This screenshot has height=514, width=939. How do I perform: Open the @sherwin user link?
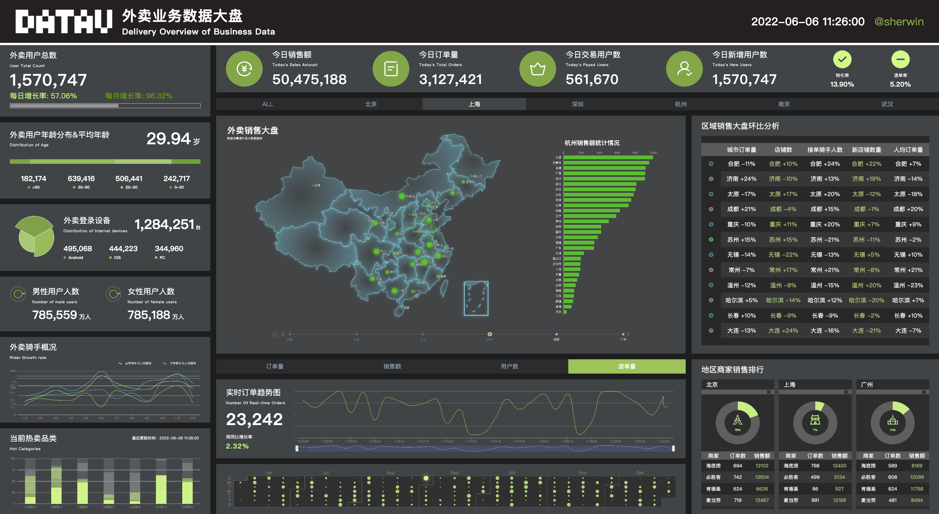[x=899, y=21]
